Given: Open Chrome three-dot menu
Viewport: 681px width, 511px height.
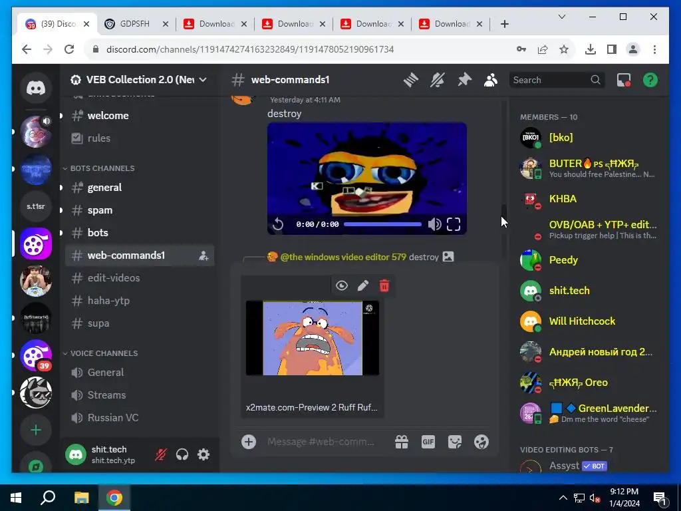Looking at the screenshot, I should 654,49.
